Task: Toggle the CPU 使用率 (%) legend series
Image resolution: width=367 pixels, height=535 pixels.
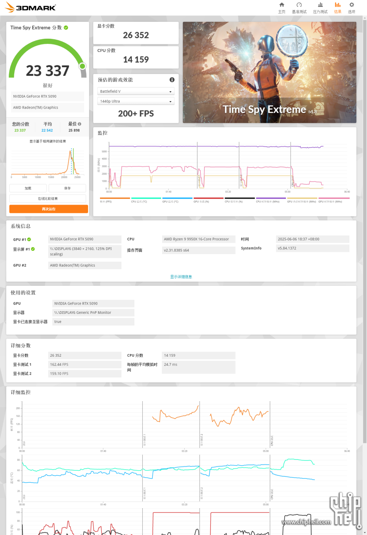Action: [240, 200]
